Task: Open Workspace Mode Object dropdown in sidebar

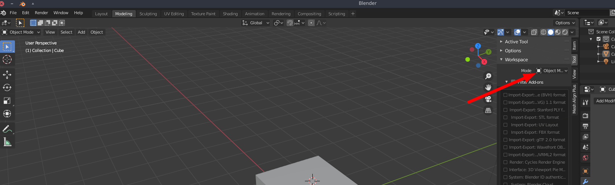Action: 552,71
